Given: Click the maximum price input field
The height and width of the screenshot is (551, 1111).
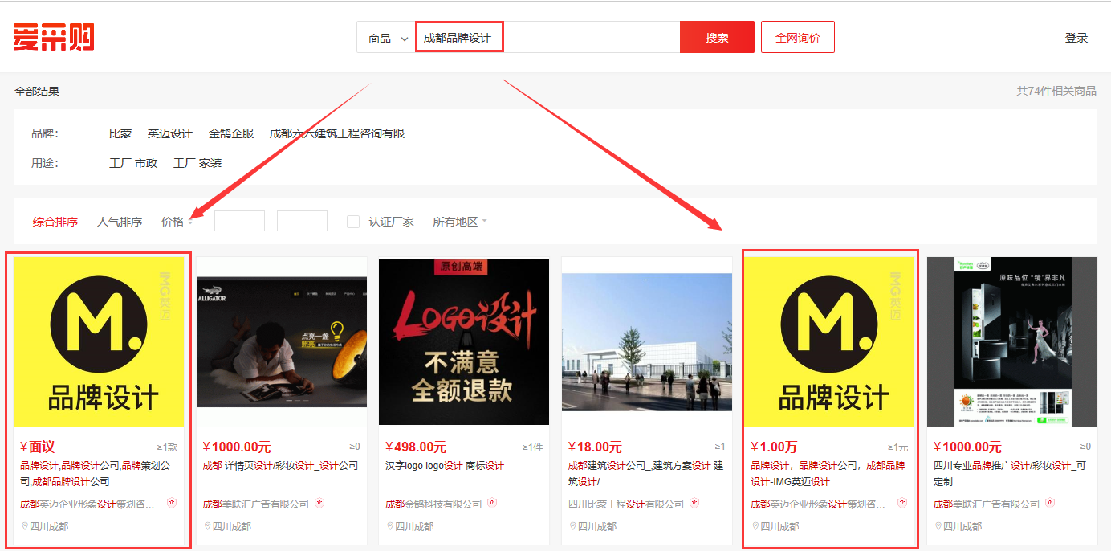Looking at the screenshot, I should click(x=302, y=221).
